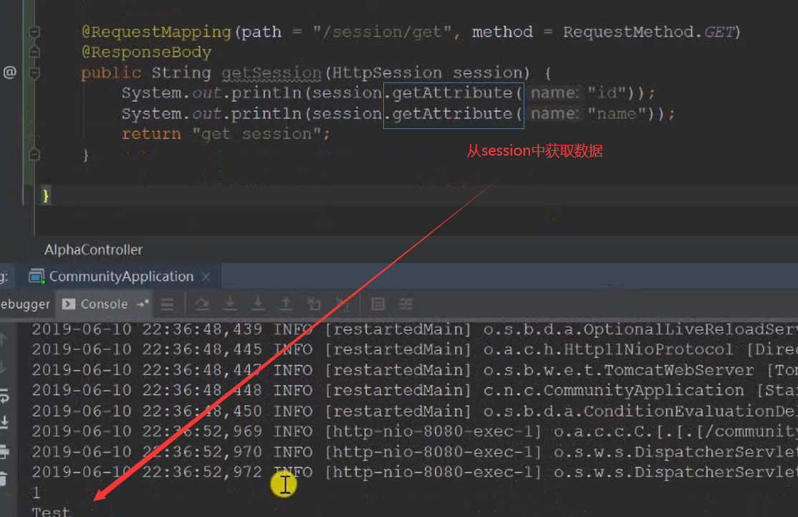The height and width of the screenshot is (517, 798).
Task: Click the log line timestamped 22:36:52,972
Action: pos(415,472)
